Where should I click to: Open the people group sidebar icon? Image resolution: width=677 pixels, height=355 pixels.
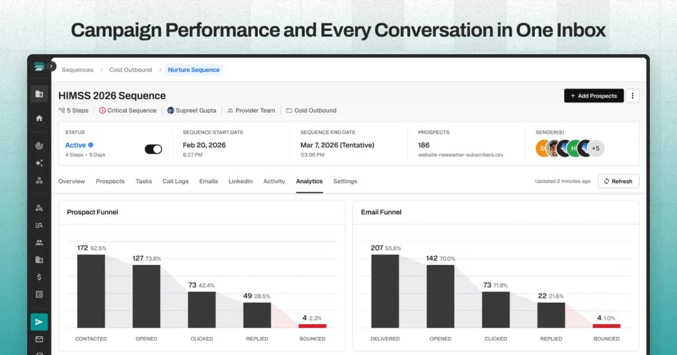coord(39,242)
